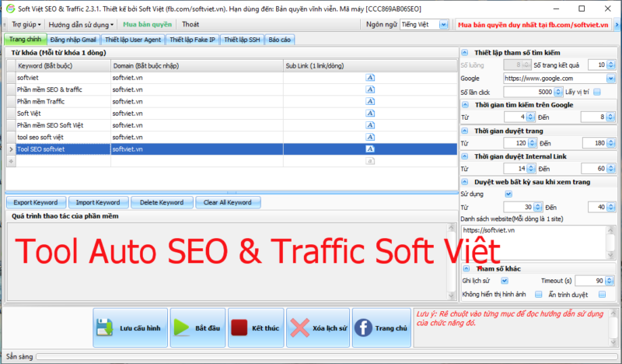Click Sub Link icon in selected Tool SEO softviet row
The height and width of the screenshot is (364, 622).
(x=370, y=149)
